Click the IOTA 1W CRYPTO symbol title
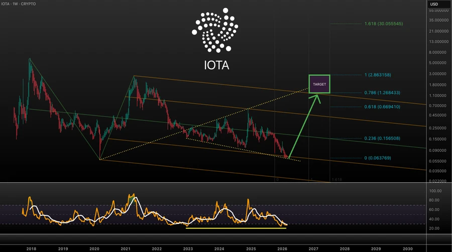The image size is (452, 252). pos(18,4)
